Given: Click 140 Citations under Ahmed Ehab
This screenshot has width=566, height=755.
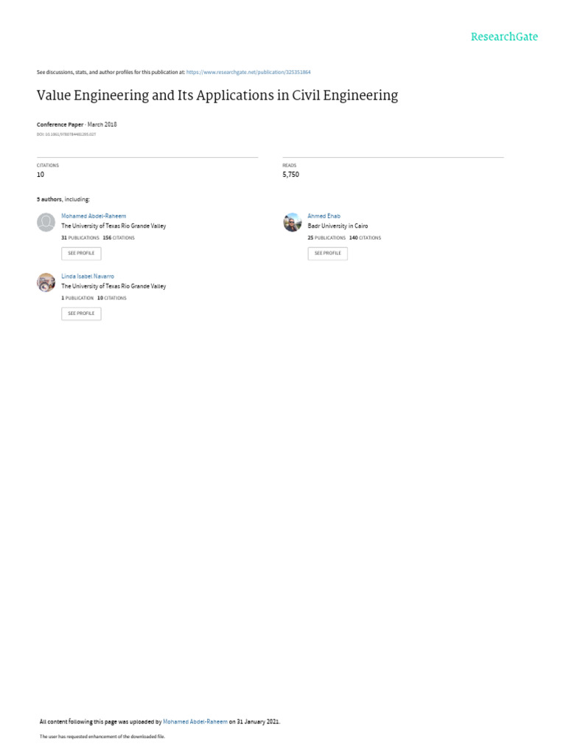Looking at the screenshot, I should 365,238.
